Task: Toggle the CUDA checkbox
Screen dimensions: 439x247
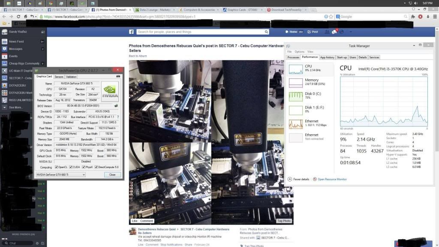Action: pos(71,167)
